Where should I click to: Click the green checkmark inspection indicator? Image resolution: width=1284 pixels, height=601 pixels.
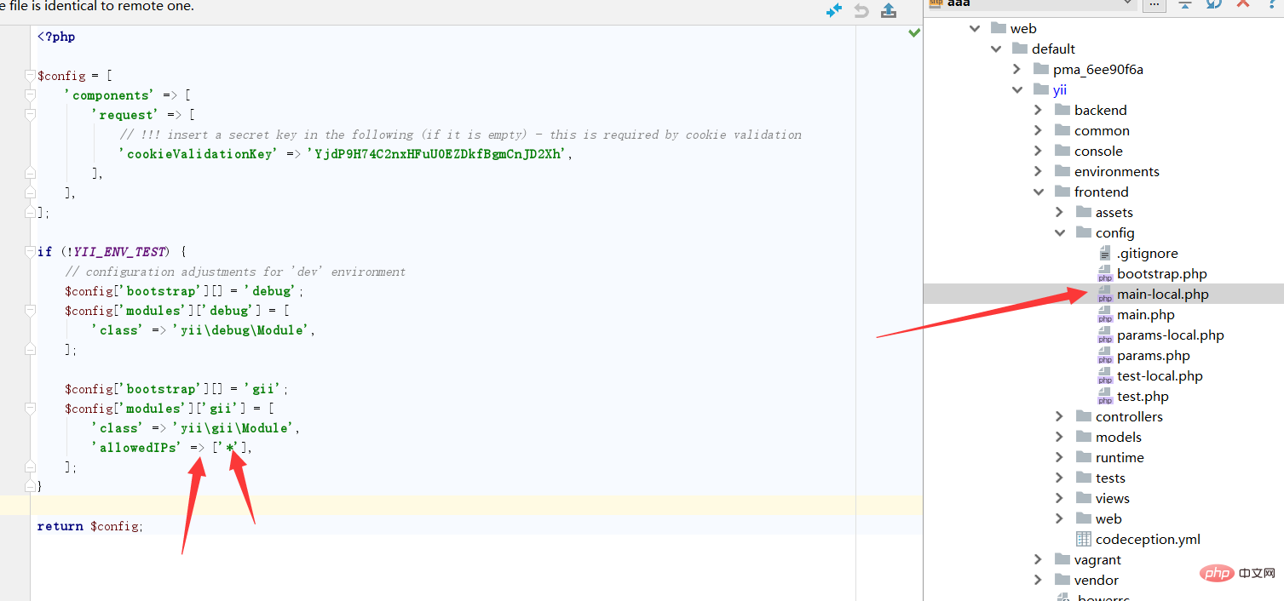914,33
